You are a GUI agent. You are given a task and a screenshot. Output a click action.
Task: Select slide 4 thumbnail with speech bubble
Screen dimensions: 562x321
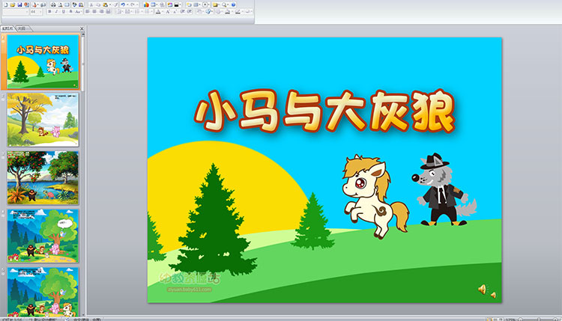click(x=43, y=236)
